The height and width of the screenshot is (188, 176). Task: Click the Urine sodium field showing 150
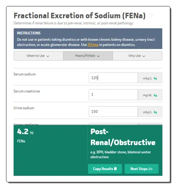(113, 111)
